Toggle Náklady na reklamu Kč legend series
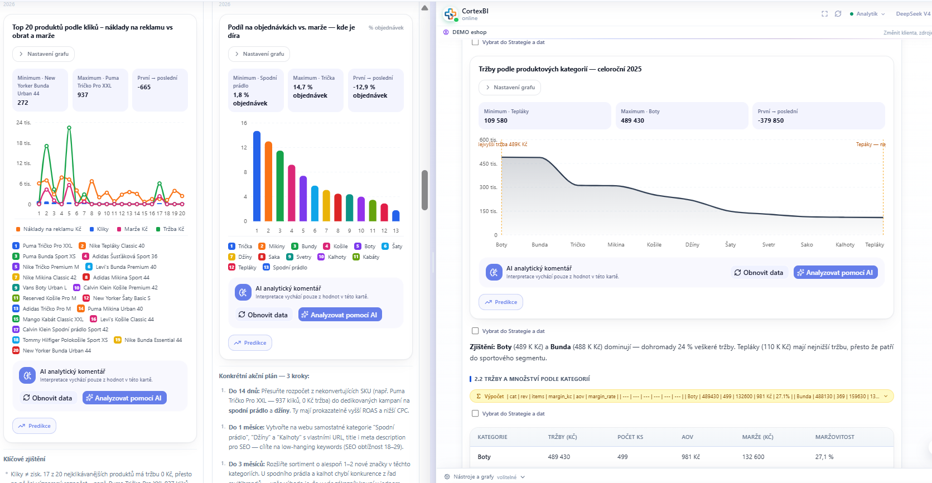The image size is (932, 483). 49,229
